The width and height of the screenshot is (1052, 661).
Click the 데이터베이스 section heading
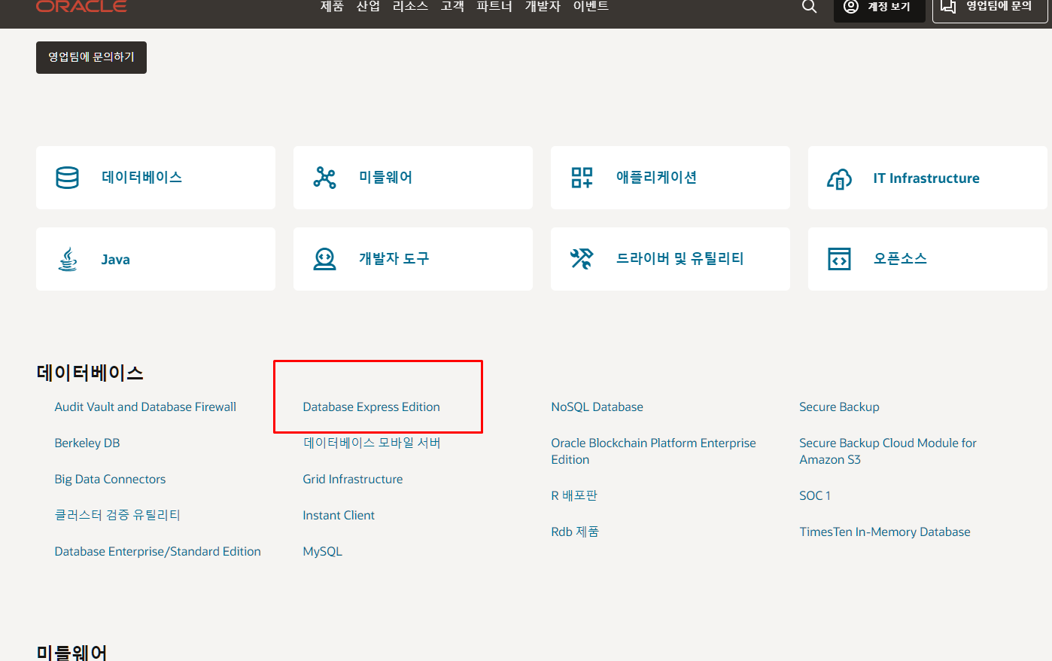[x=90, y=373]
